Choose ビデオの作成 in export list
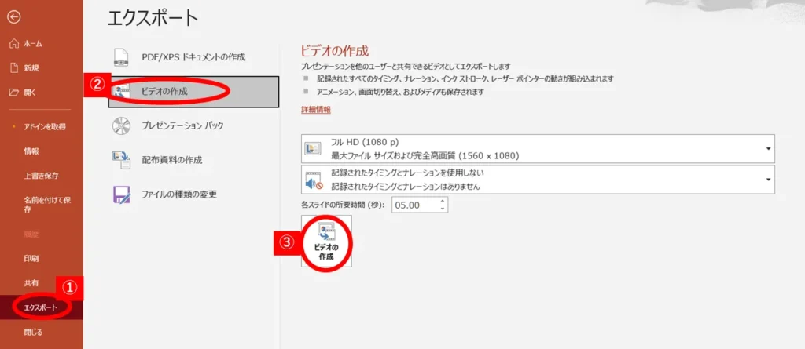 (193, 91)
